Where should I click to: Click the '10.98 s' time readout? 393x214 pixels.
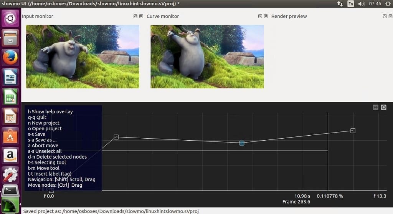[x=302, y=196]
